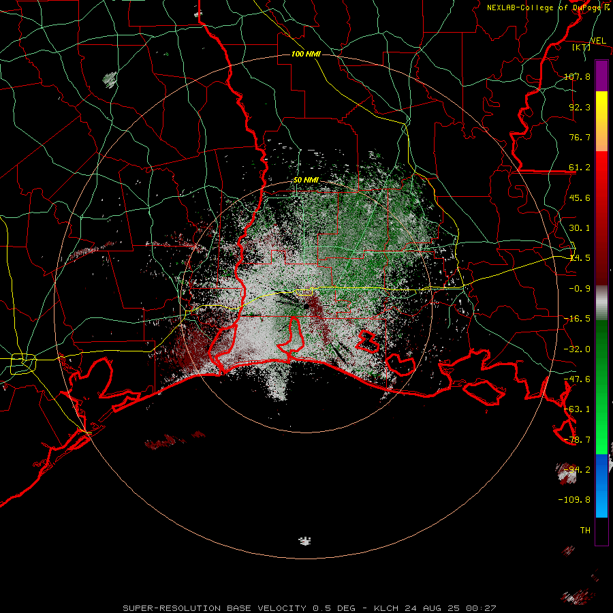
Task: Click the VEL scale title label
Action: point(599,41)
